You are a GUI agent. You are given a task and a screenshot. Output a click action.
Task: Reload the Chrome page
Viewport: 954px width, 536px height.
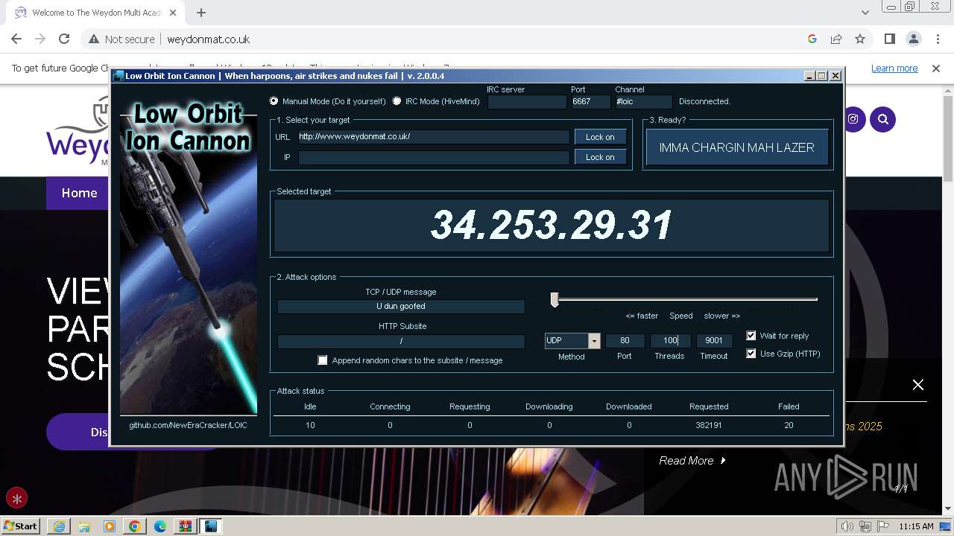(x=64, y=39)
